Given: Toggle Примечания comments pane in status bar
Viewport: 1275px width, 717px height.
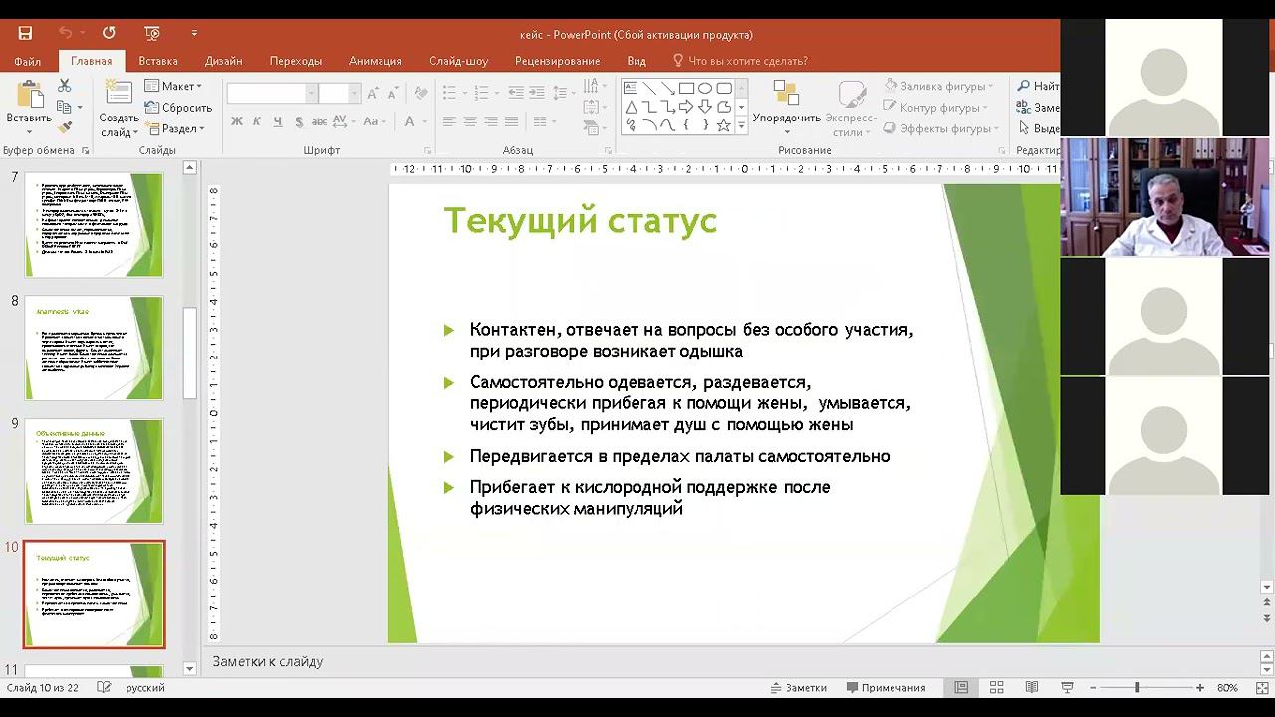Looking at the screenshot, I should (886, 687).
